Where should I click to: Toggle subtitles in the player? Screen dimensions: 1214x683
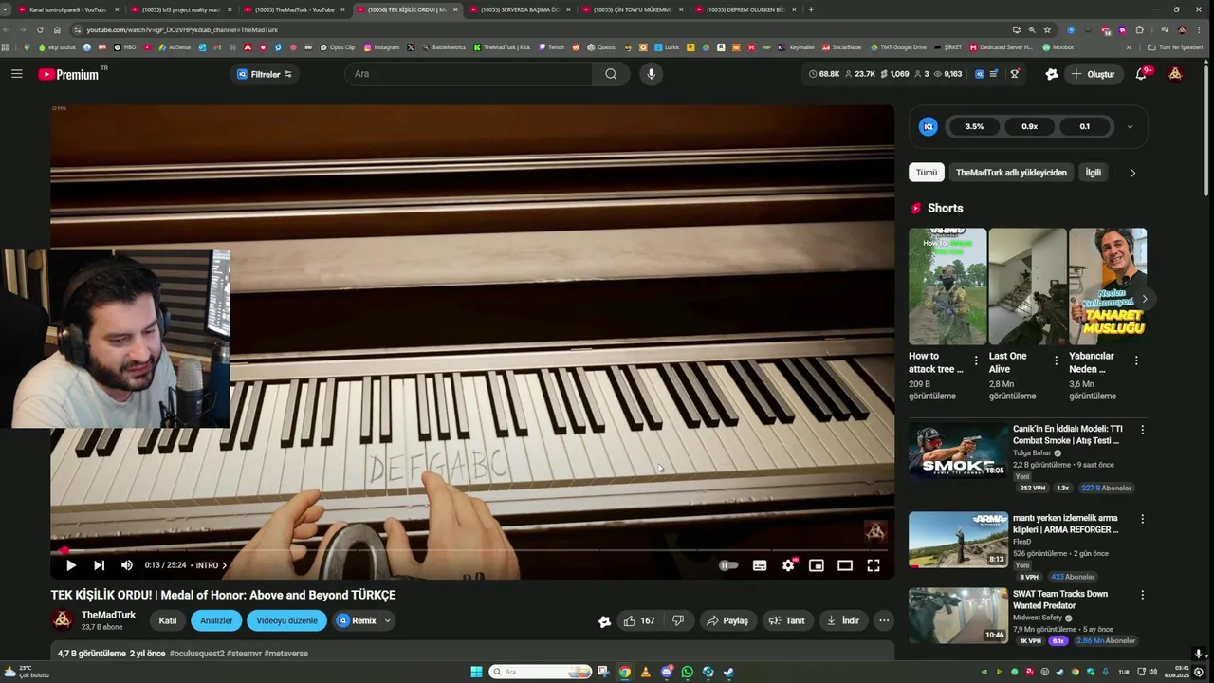(760, 565)
